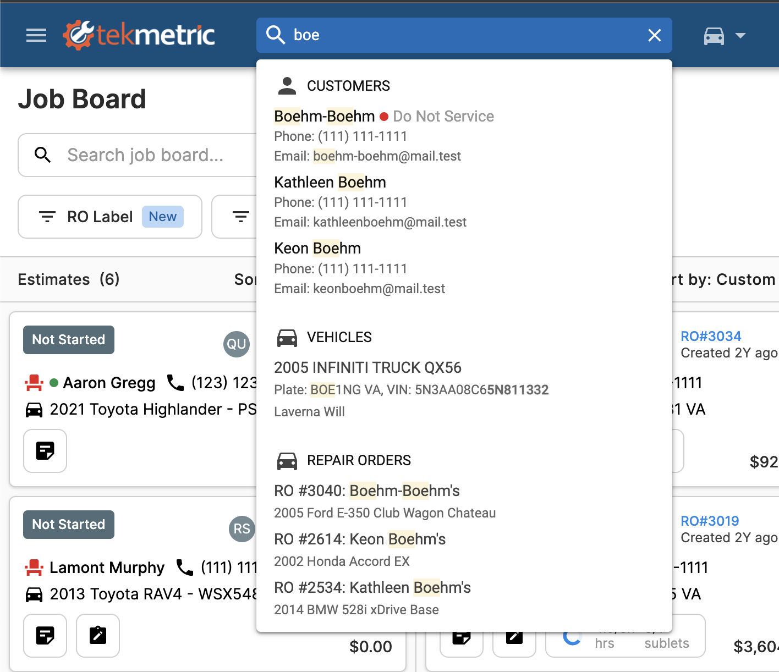Open the second filter button beside RO Label
Screen dimensions: 779x672
point(240,217)
